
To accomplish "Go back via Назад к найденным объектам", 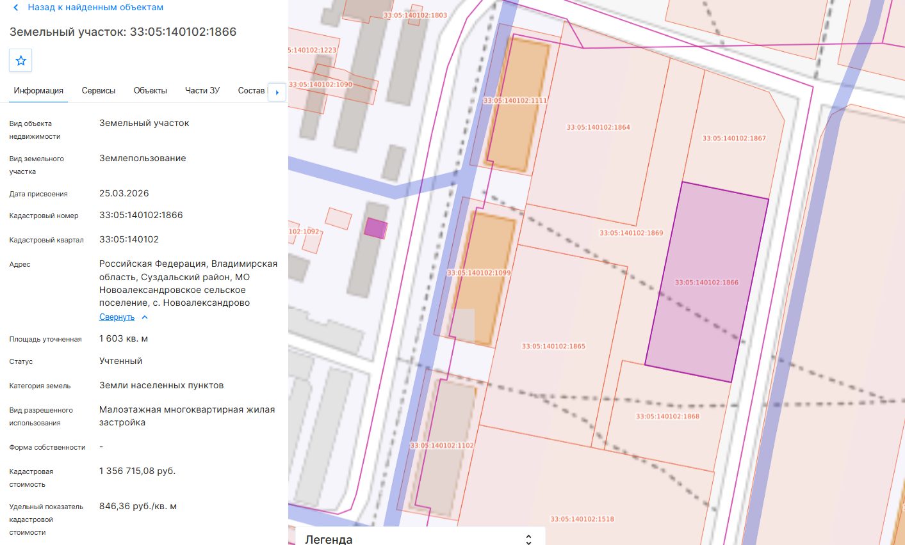I will (x=95, y=8).
